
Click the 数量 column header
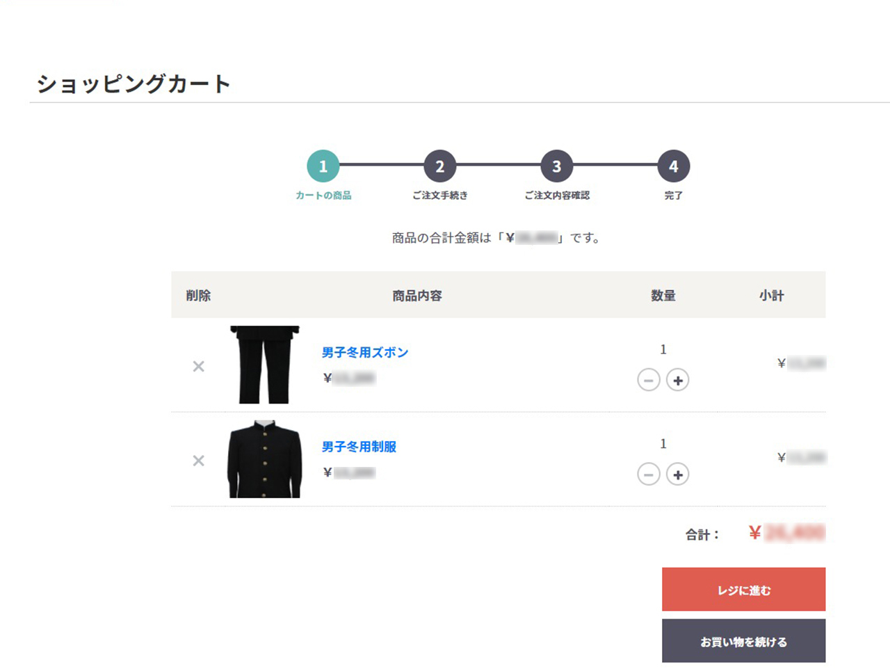663,296
